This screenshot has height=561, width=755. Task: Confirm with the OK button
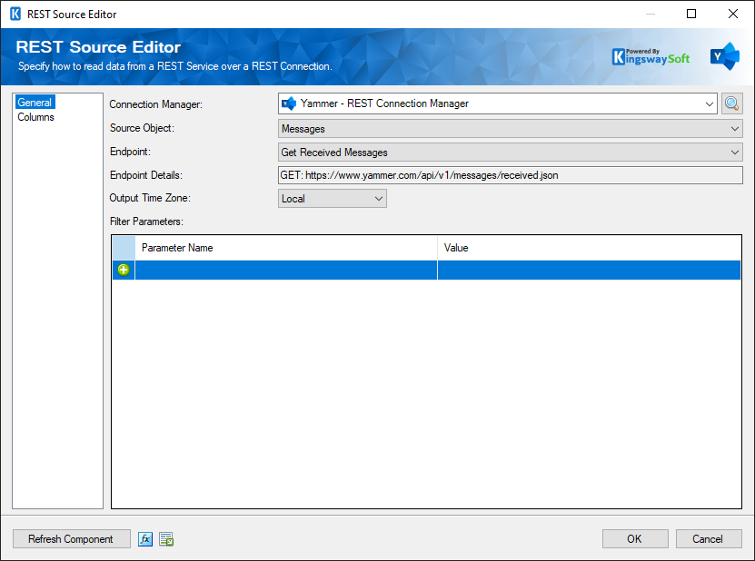[635, 539]
